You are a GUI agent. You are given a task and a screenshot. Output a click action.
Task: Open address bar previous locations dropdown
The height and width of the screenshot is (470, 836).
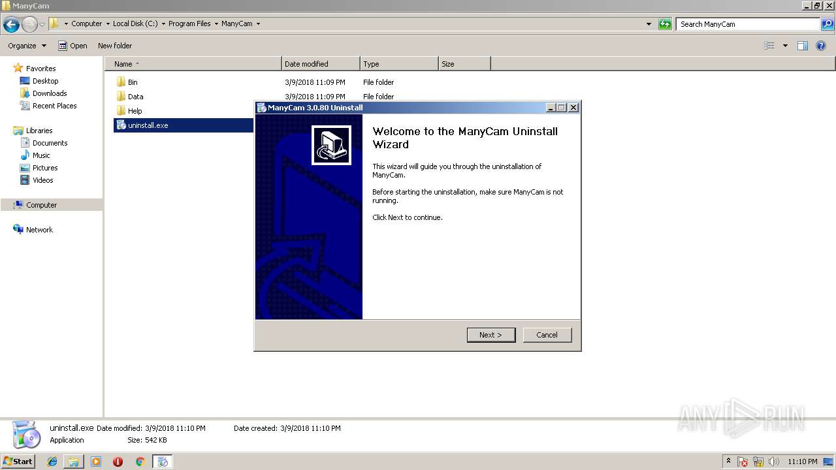pos(649,24)
